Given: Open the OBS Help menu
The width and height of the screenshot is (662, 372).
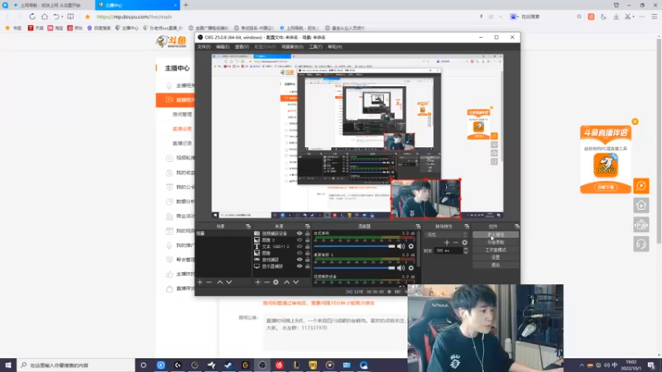Looking at the screenshot, I should (334, 47).
